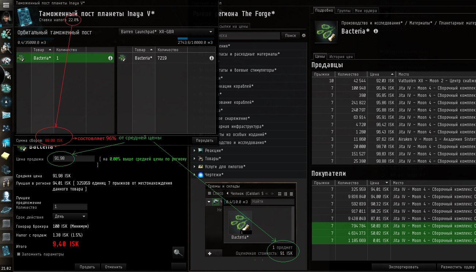Screen dimensions: 476x272
Task: Toggle sort arrow on buyers Цена column
Action: pos(387,183)
